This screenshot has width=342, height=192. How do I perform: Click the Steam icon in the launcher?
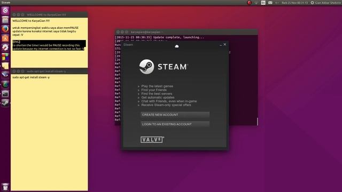point(5,103)
